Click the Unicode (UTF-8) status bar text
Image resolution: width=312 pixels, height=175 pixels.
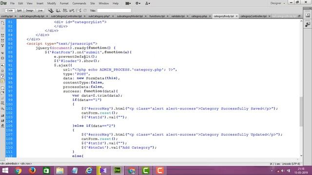point(291,164)
